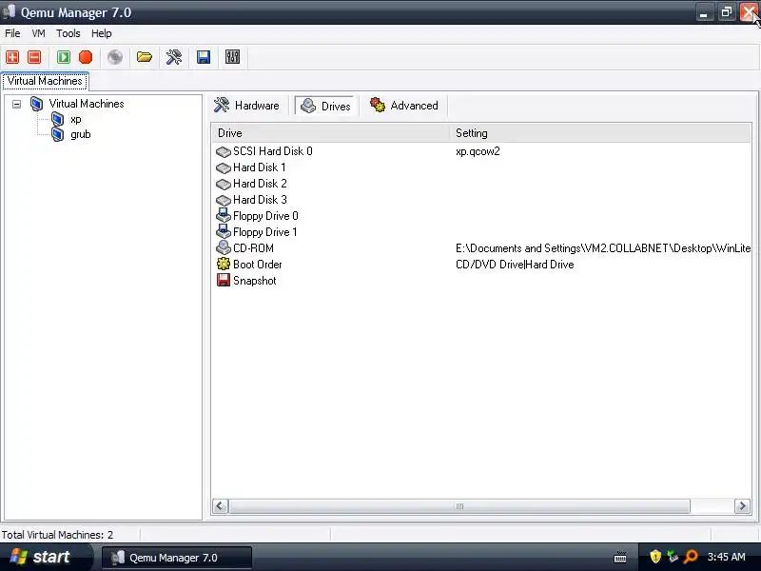The height and width of the screenshot is (571, 761).
Task: Click the orange magnifier tray icon
Action: pos(691,557)
